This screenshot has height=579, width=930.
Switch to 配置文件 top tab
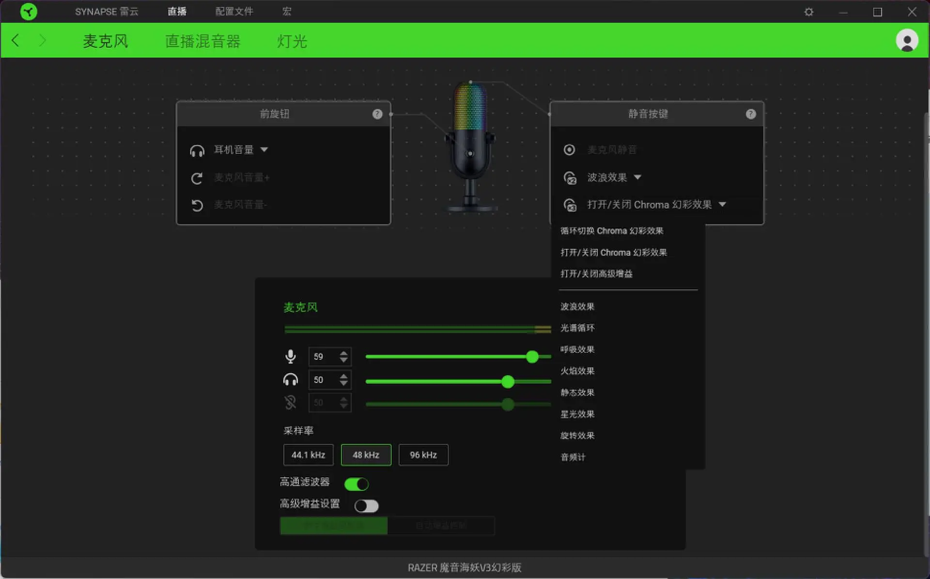tap(234, 11)
